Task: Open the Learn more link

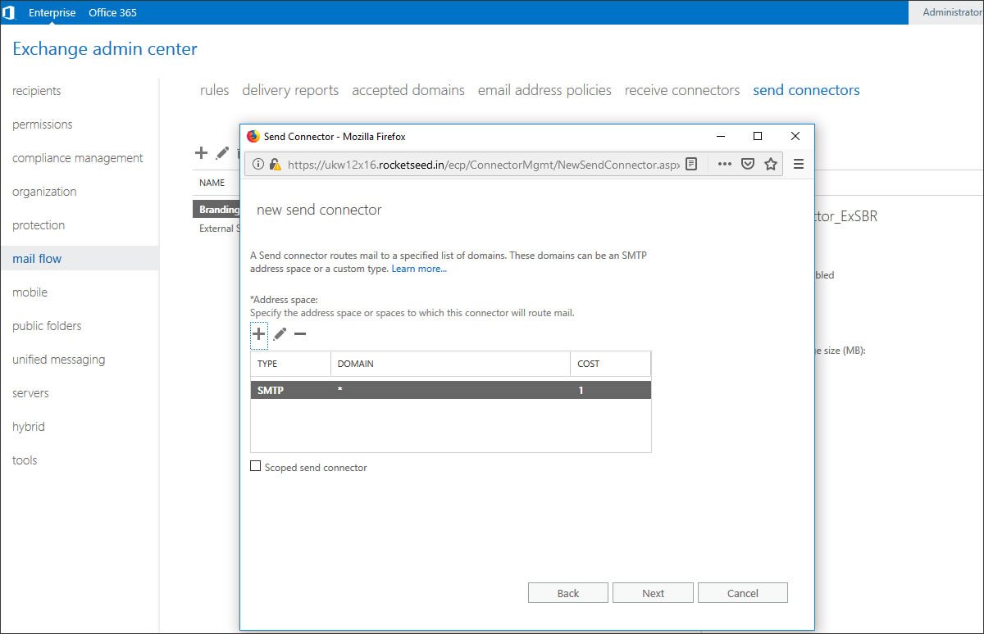Action: pyautogui.click(x=419, y=269)
